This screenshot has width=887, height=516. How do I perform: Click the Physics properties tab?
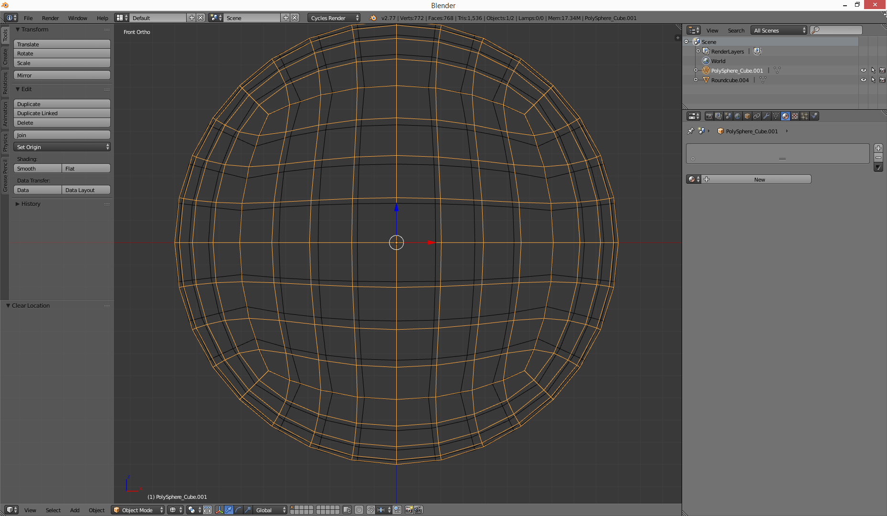814,116
